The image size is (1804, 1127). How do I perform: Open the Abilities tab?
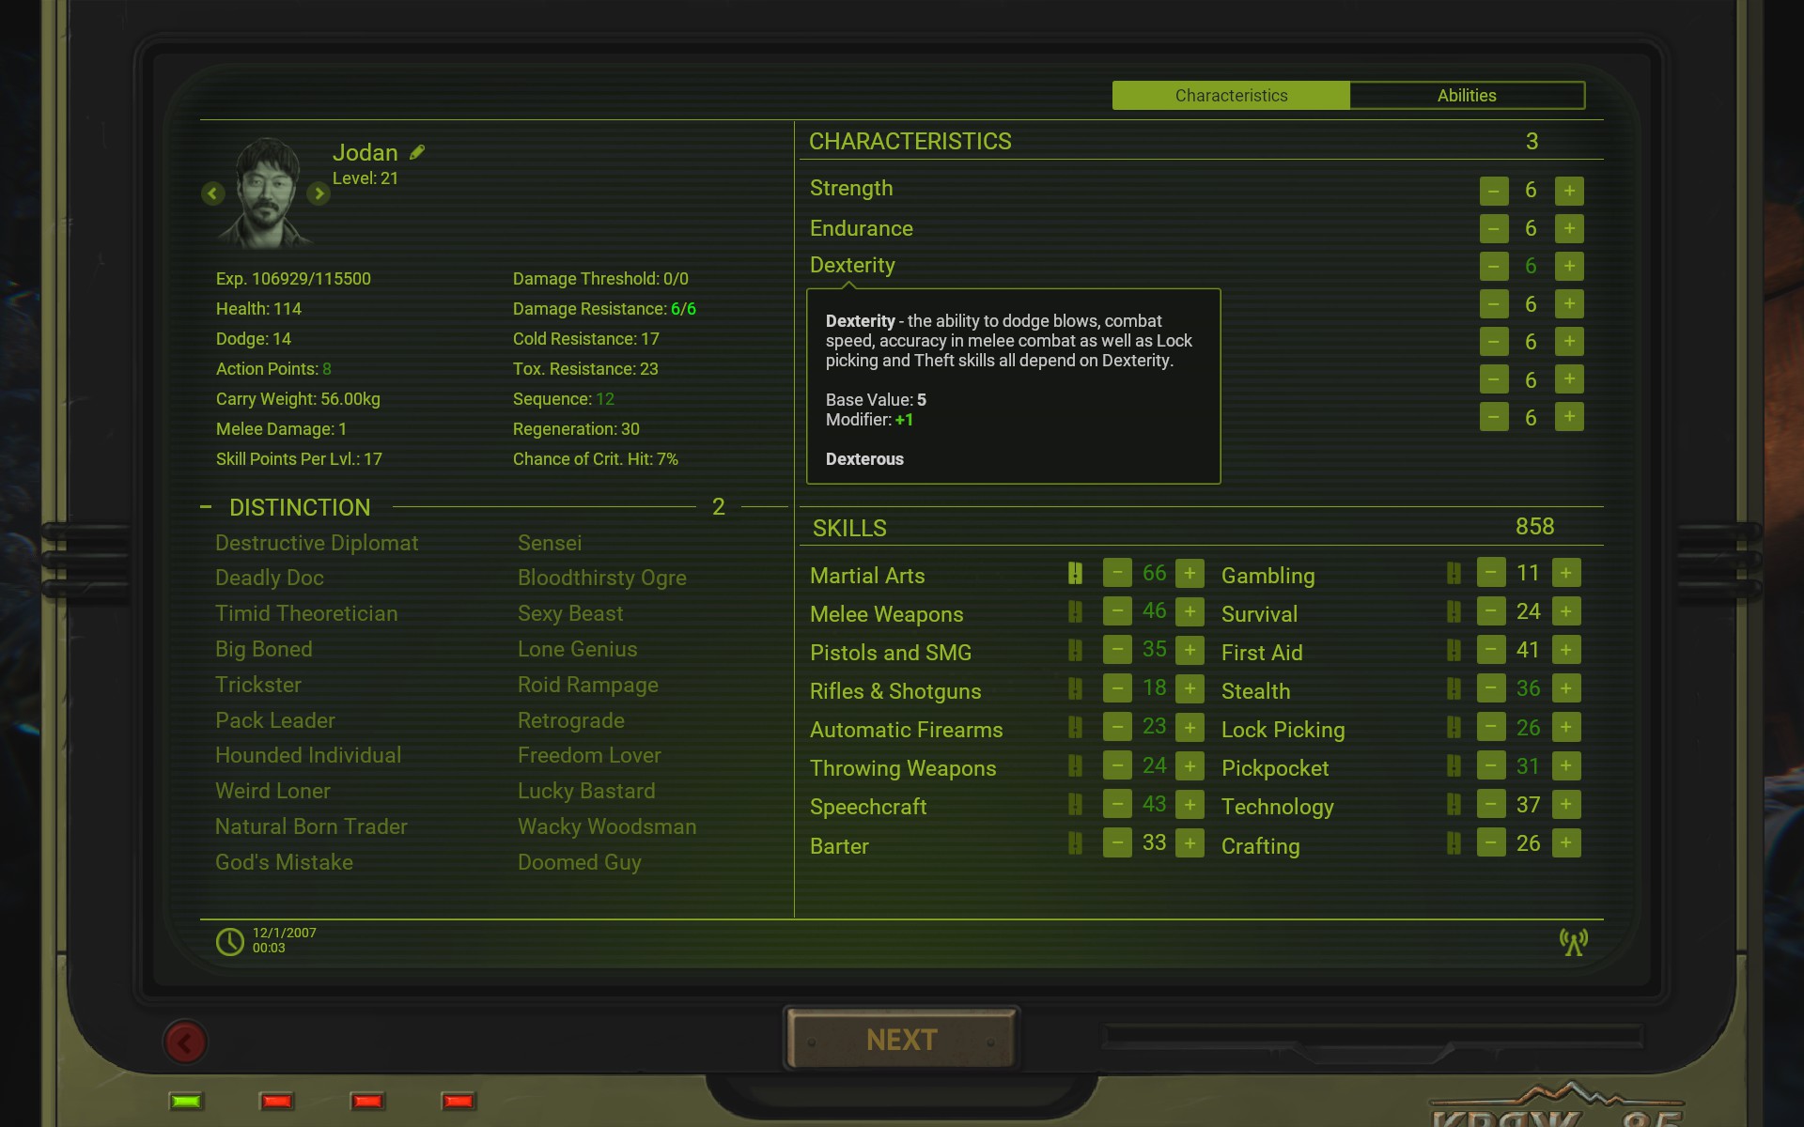pyautogui.click(x=1466, y=96)
